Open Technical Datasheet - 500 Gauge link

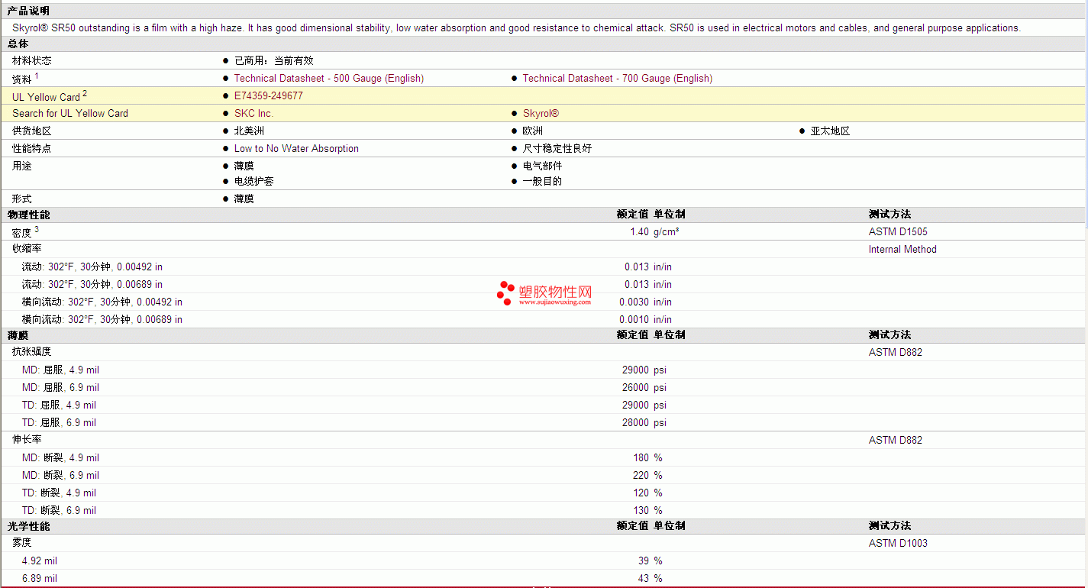pyautogui.click(x=328, y=79)
